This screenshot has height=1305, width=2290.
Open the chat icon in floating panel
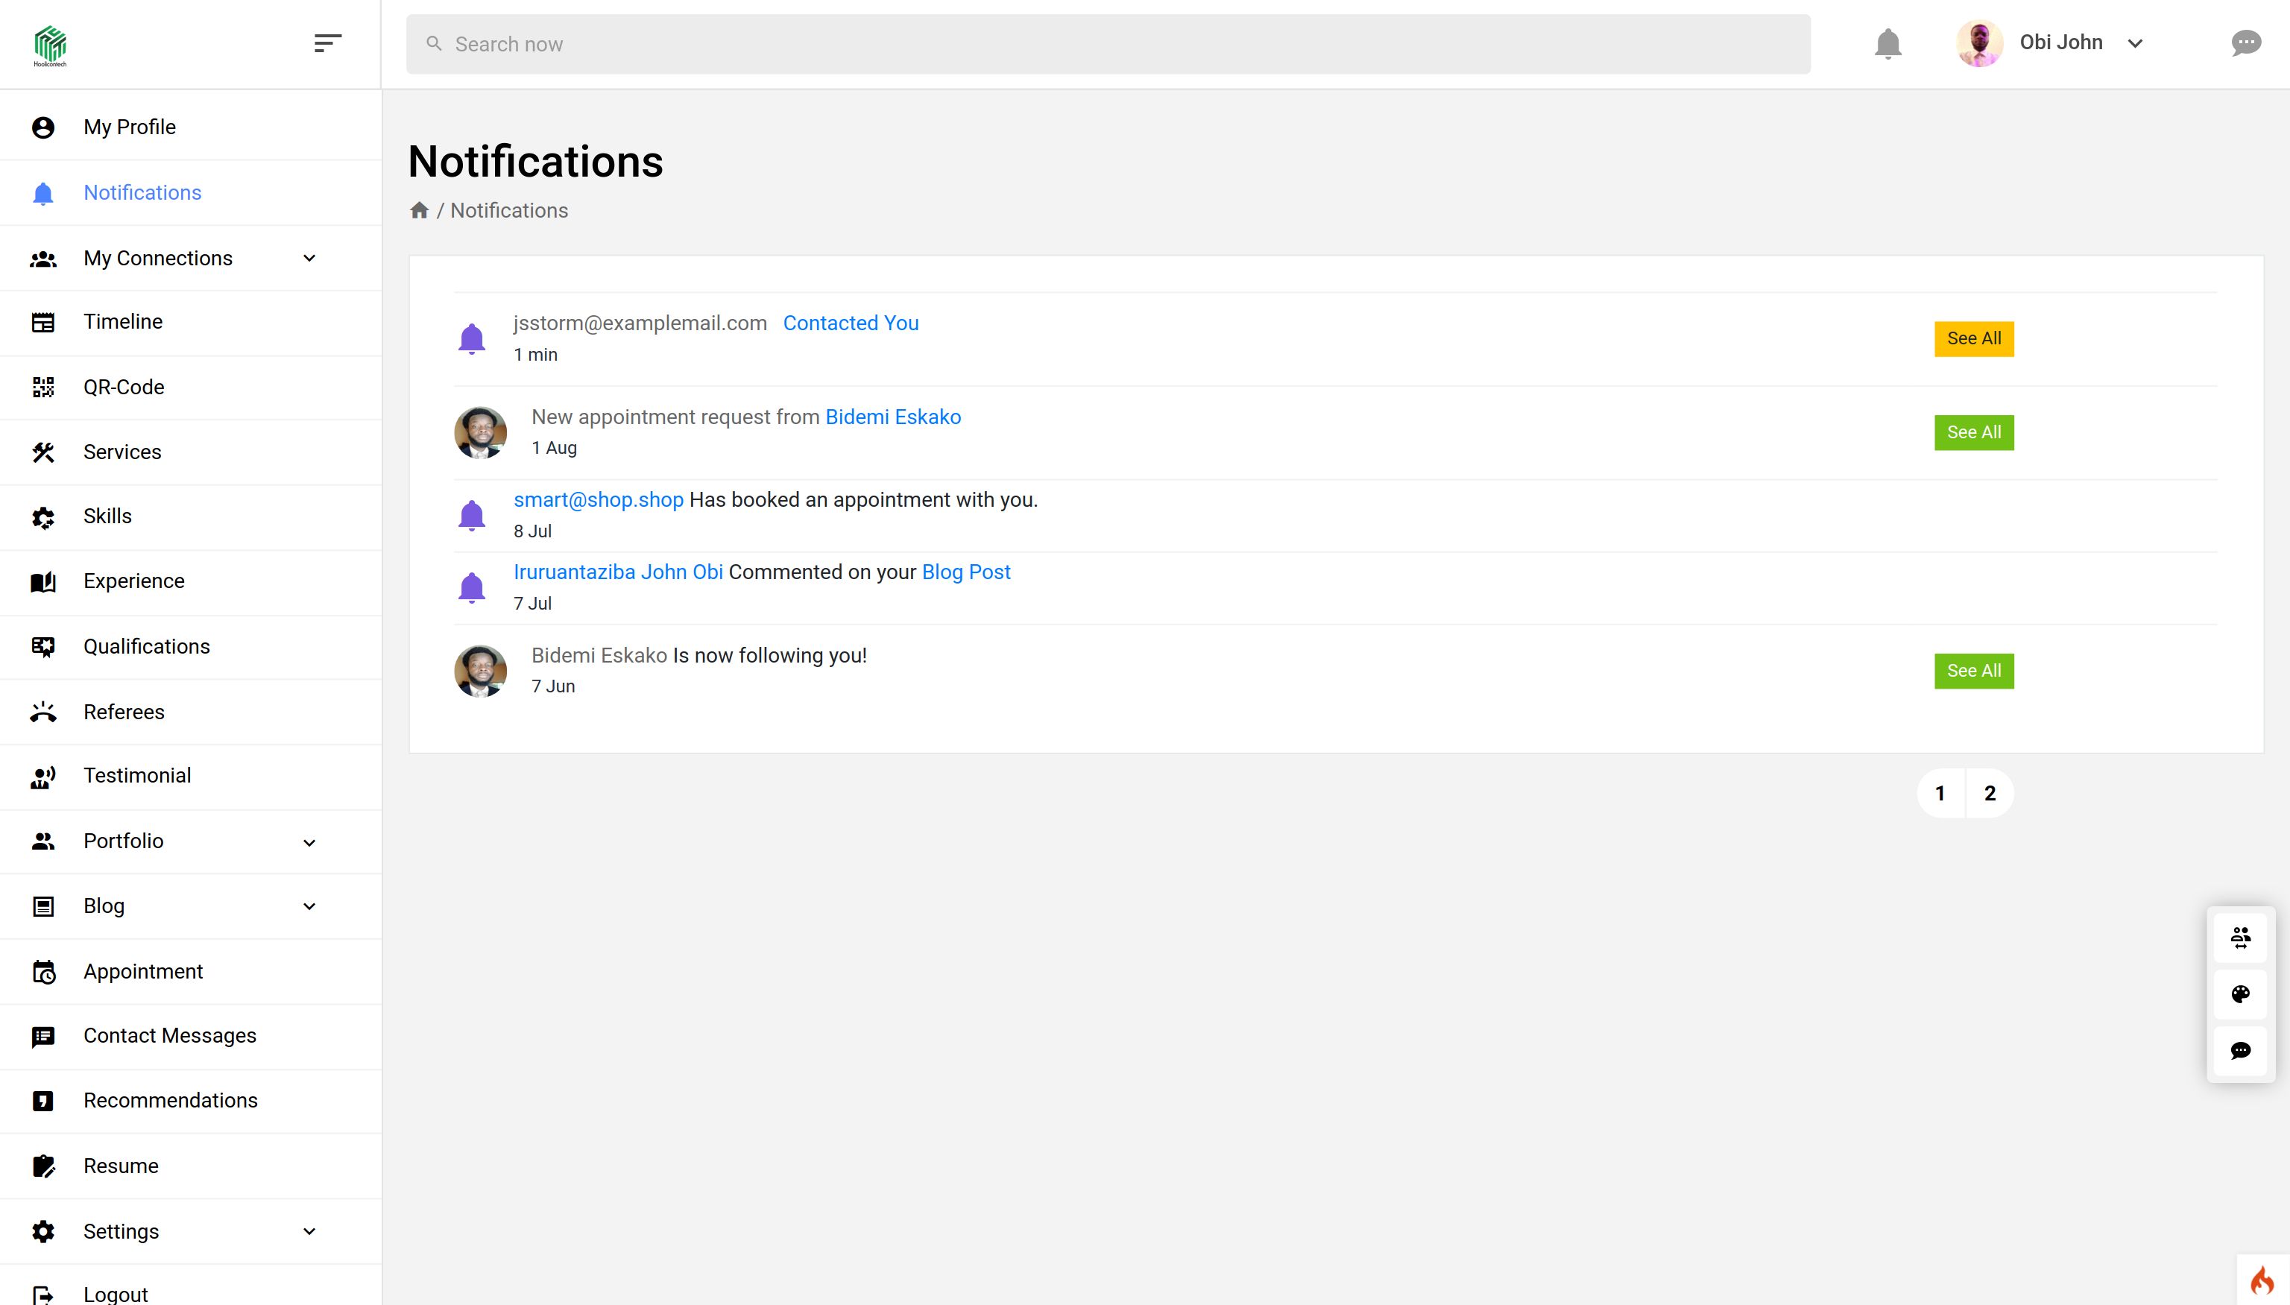[2240, 1050]
